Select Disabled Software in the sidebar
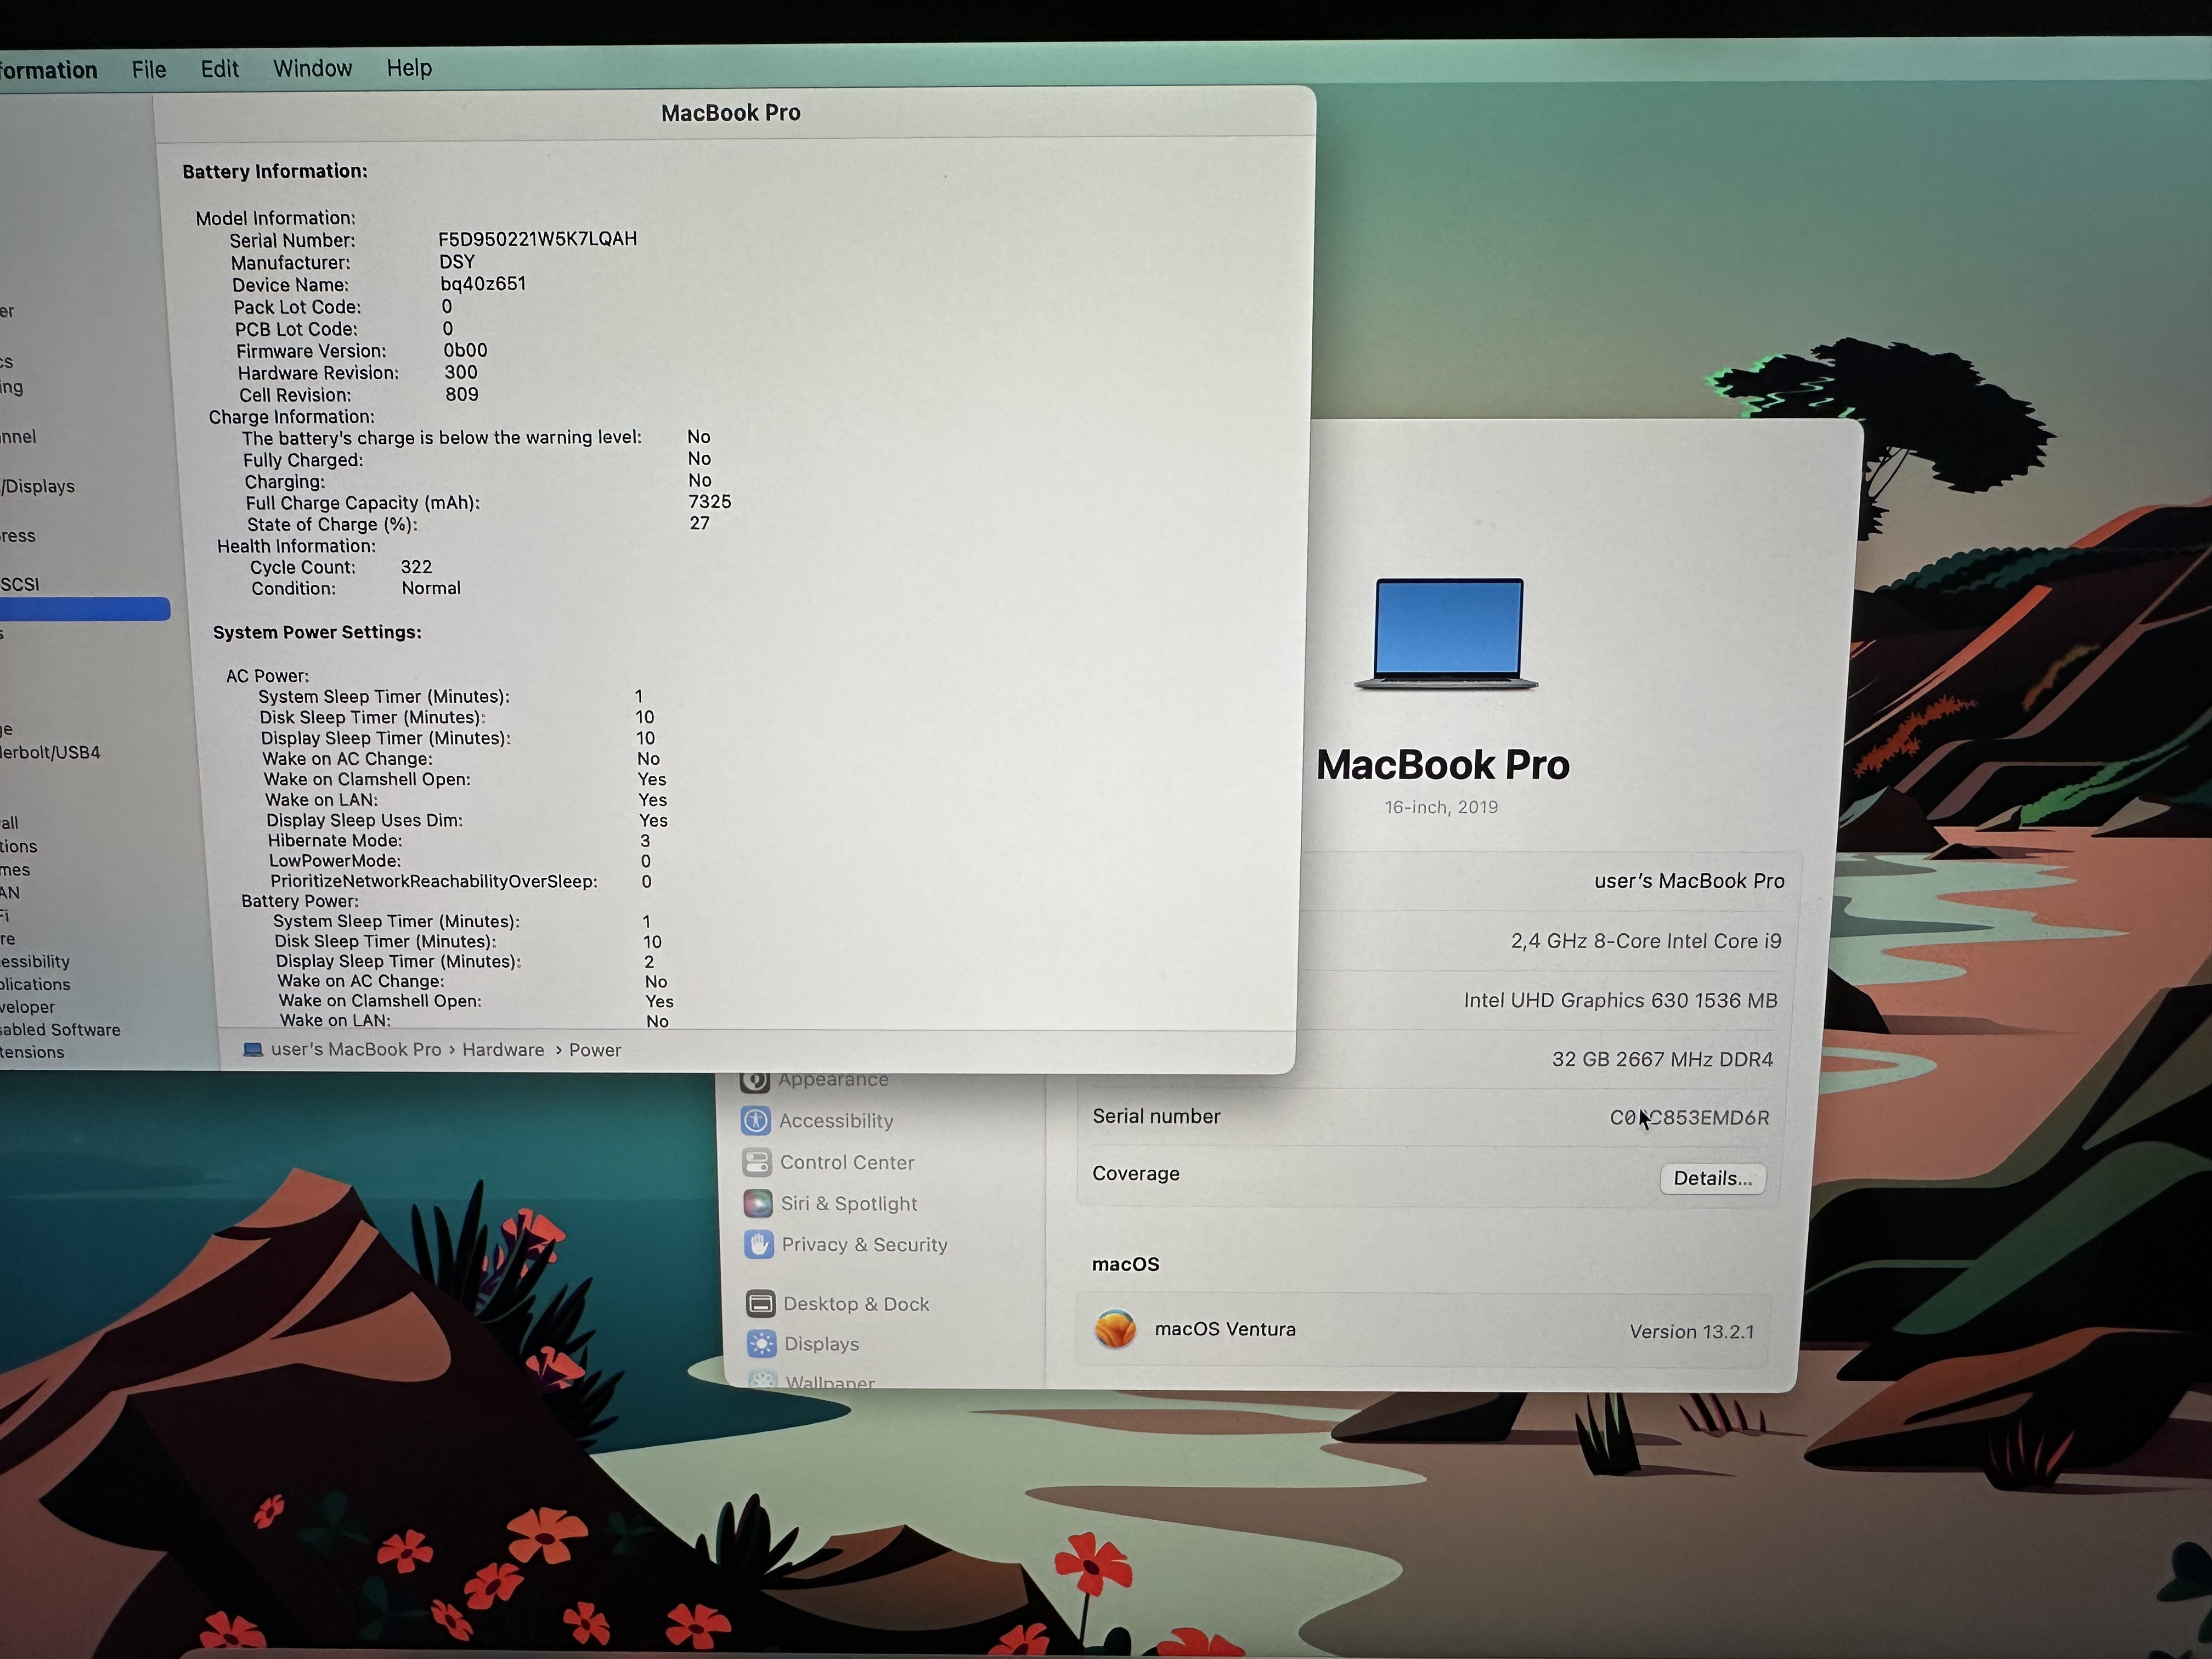 pyautogui.click(x=60, y=1029)
